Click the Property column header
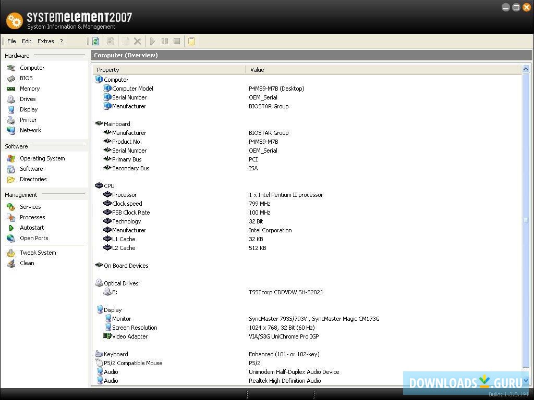 pos(169,70)
